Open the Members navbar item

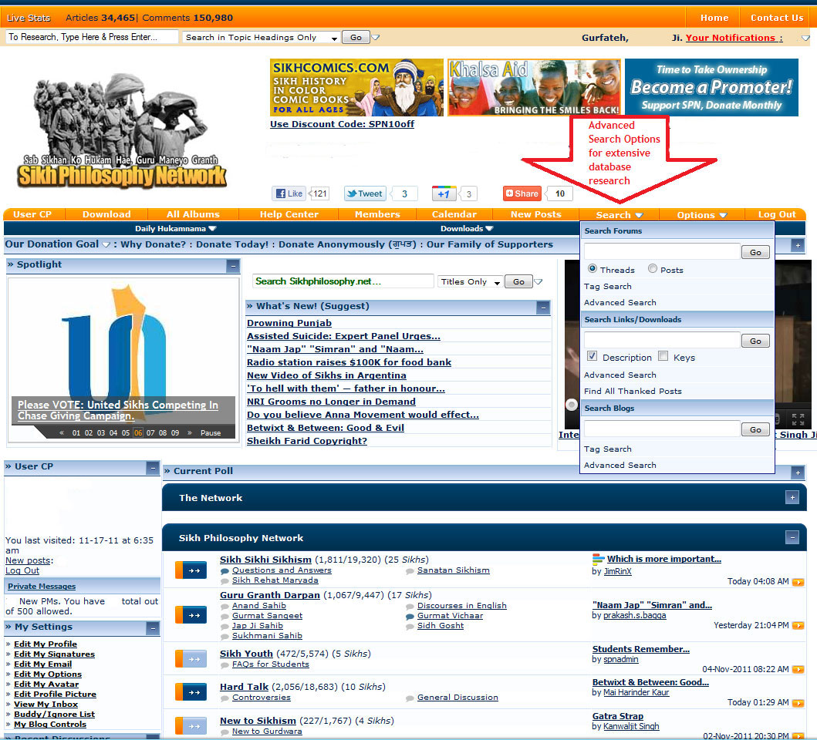point(377,214)
